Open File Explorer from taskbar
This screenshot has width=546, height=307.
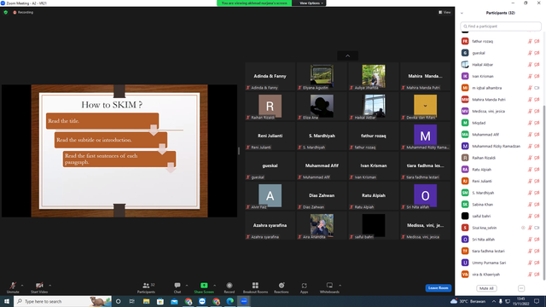click(x=146, y=301)
